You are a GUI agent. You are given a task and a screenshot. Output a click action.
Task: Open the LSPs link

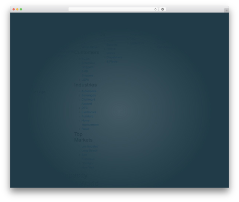click(85, 80)
